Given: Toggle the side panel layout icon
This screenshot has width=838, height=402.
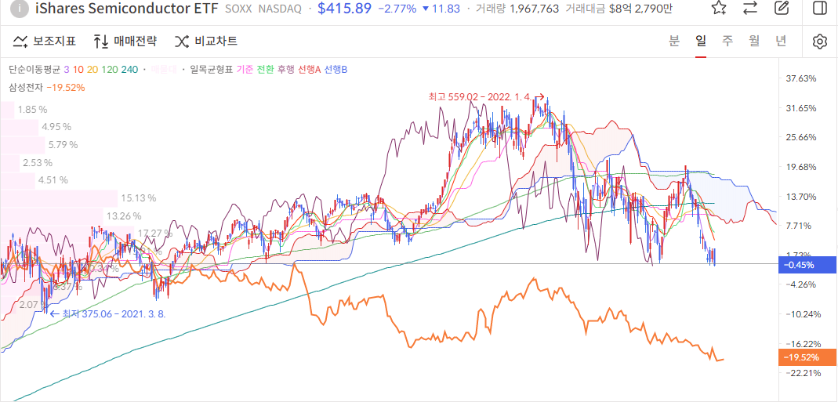Looking at the screenshot, I should [x=819, y=8].
